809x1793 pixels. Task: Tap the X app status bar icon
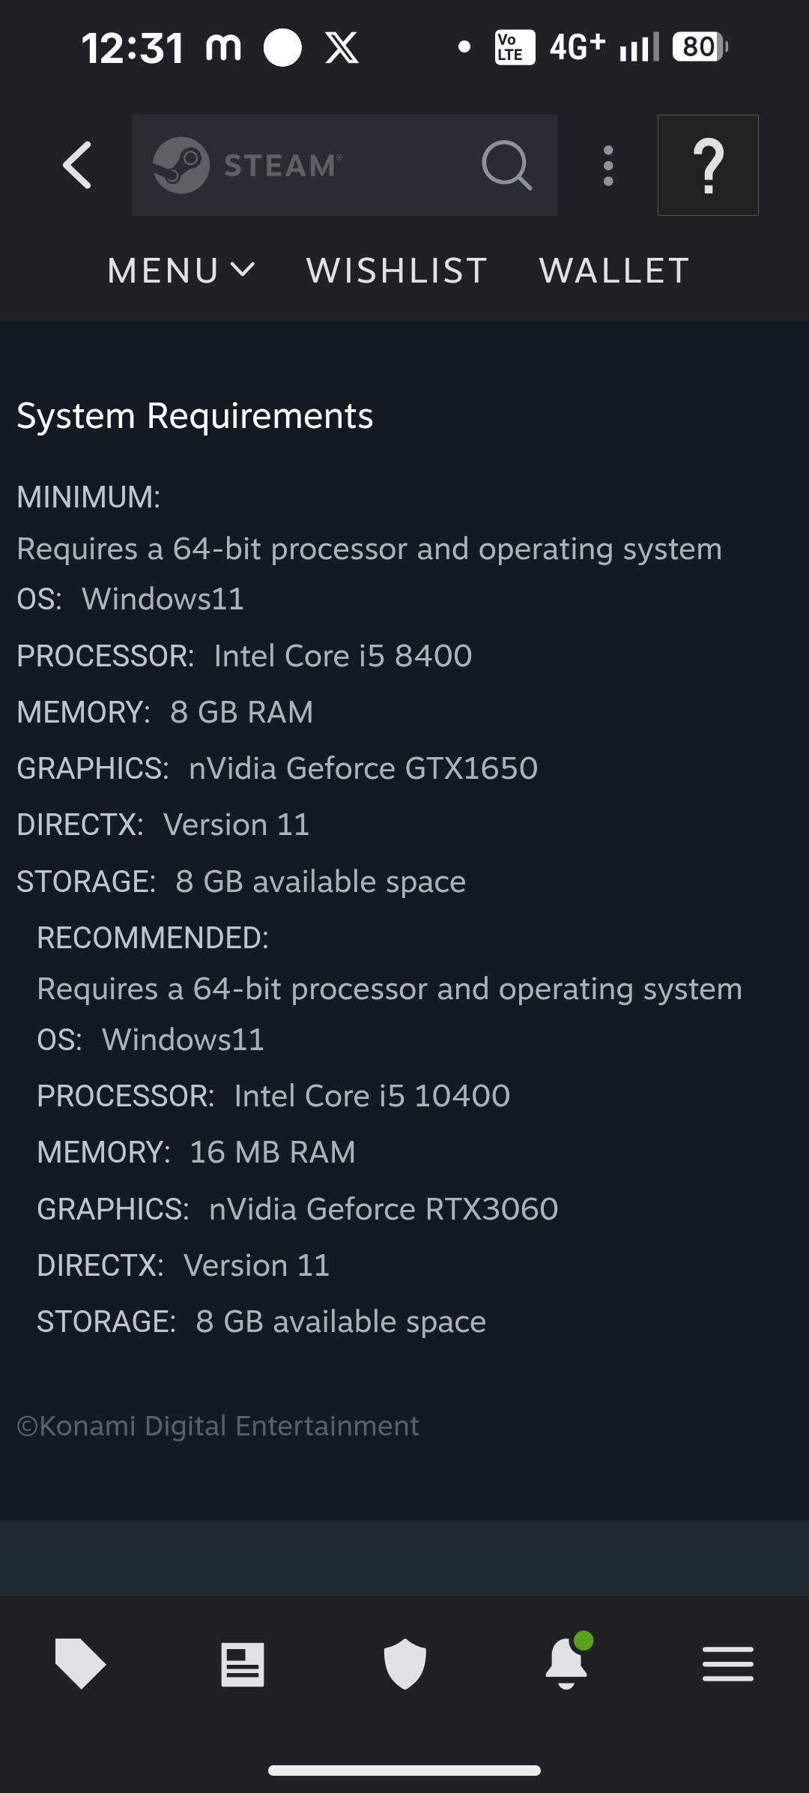(342, 48)
